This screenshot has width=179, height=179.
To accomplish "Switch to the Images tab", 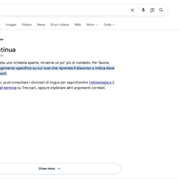I will coord(11,25).
